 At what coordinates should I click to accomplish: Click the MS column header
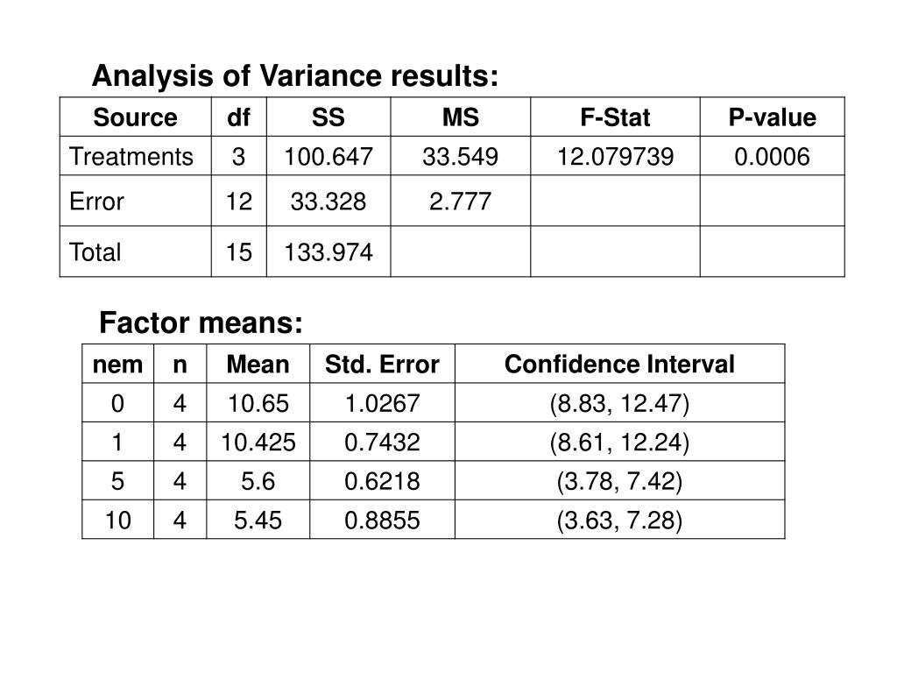coord(461,117)
